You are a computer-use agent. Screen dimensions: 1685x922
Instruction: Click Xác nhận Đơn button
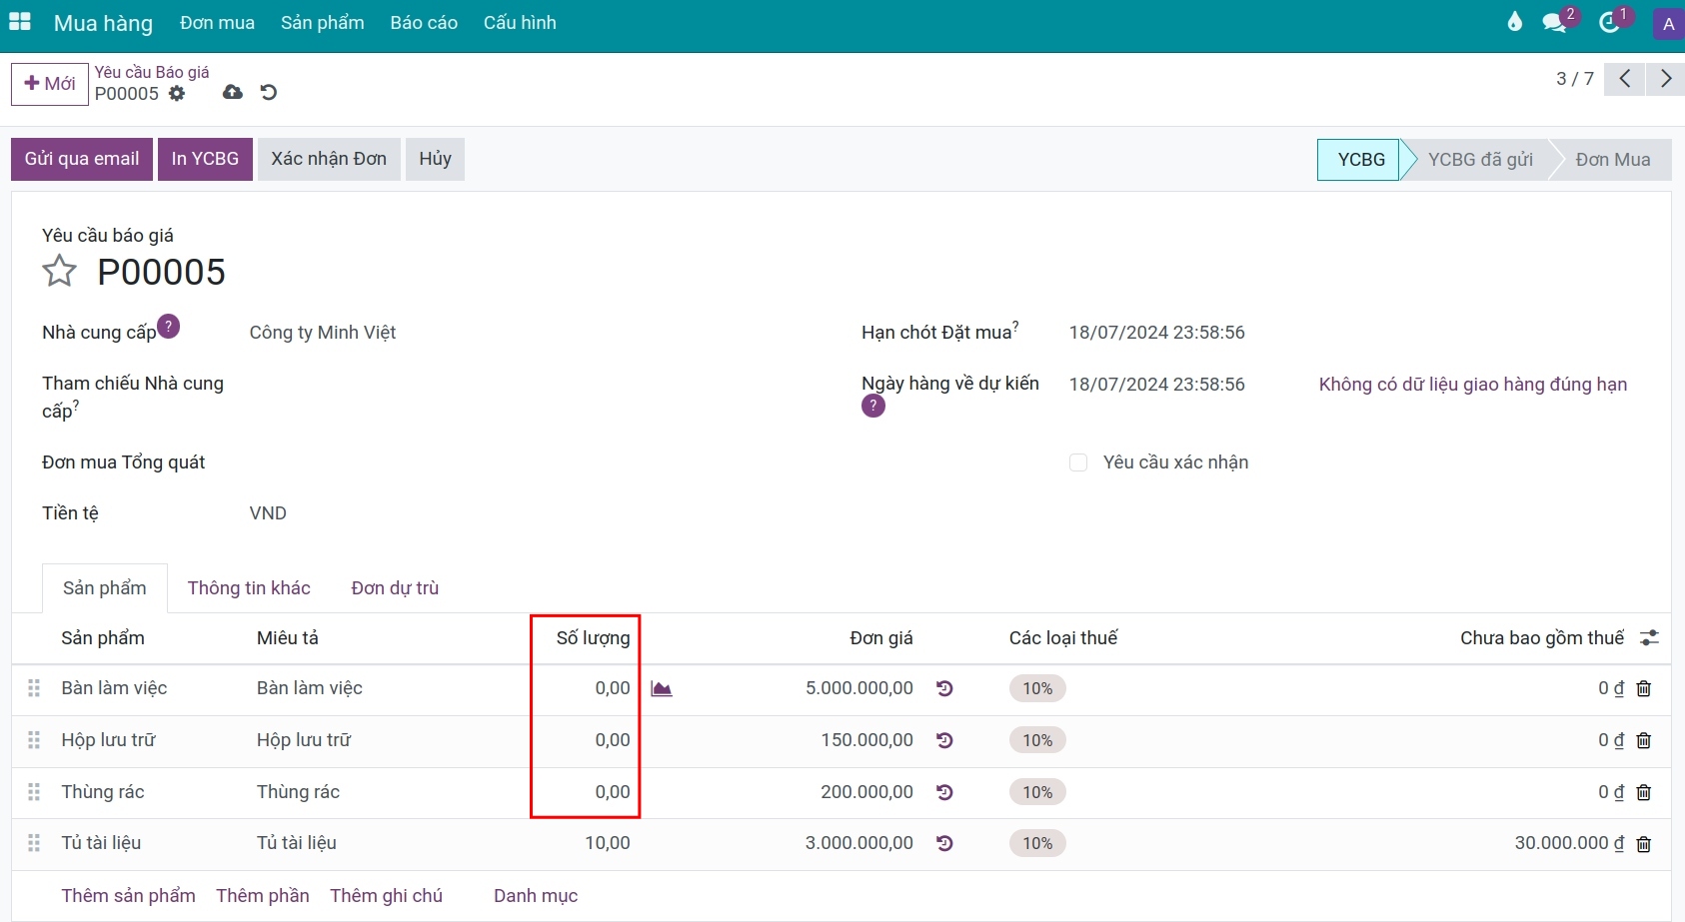tap(329, 159)
